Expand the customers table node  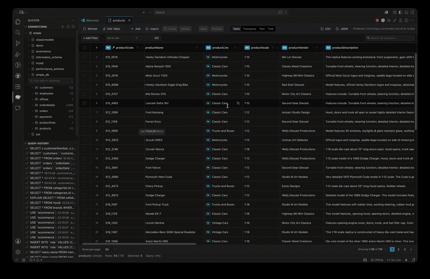pyautogui.click(x=33, y=88)
